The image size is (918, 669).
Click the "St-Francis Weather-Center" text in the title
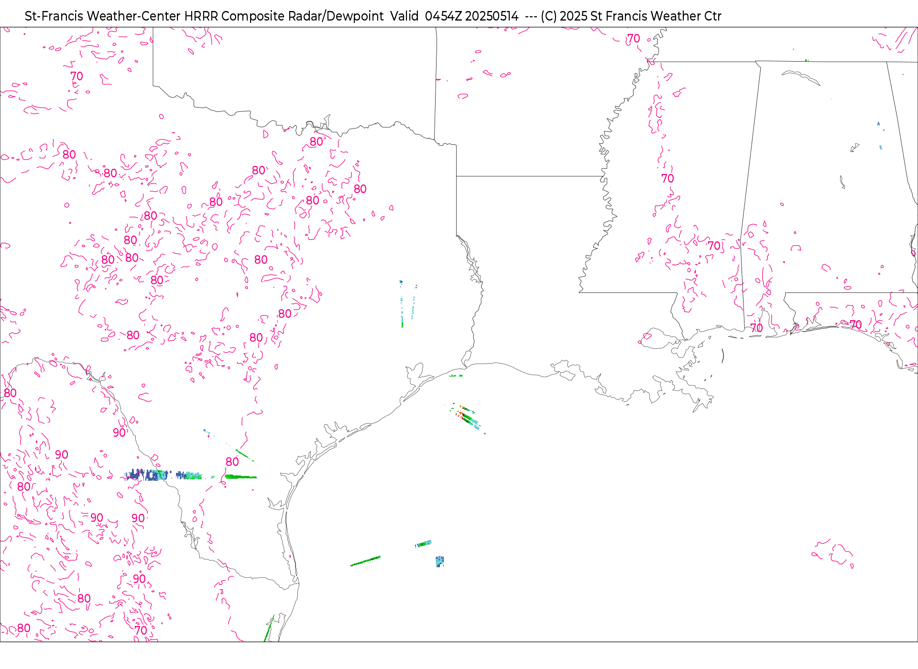[103, 16]
